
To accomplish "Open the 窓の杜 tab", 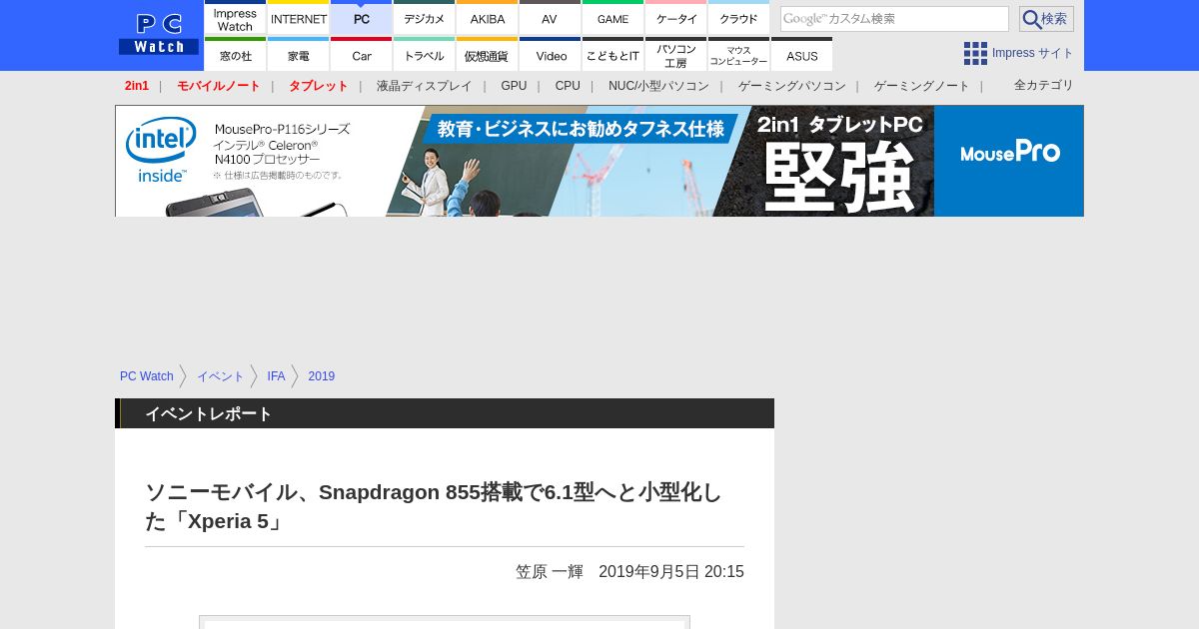I will [x=235, y=54].
